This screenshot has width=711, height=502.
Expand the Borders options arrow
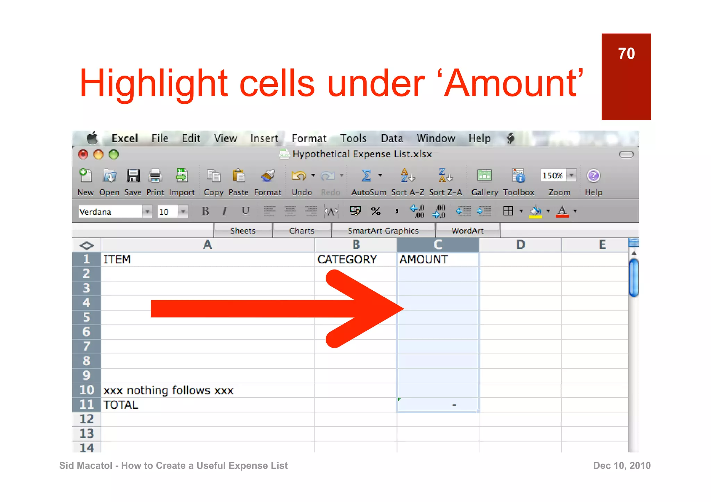[521, 211]
